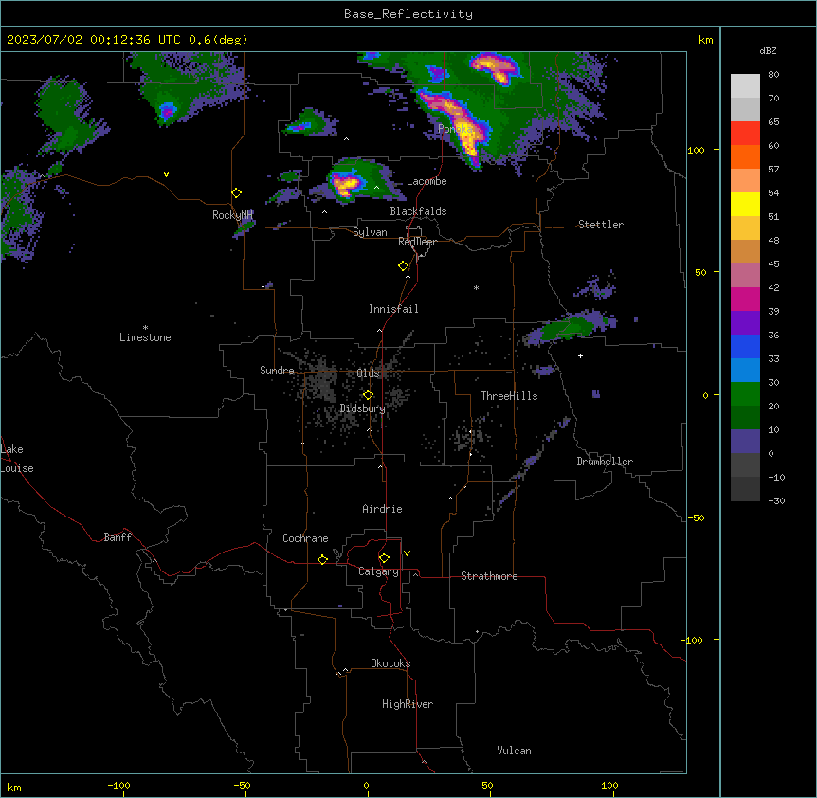Click the Banff label
This screenshot has height=798, width=817.
tap(118, 537)
